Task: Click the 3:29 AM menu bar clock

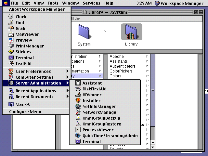Action: (x=144, y=3)
